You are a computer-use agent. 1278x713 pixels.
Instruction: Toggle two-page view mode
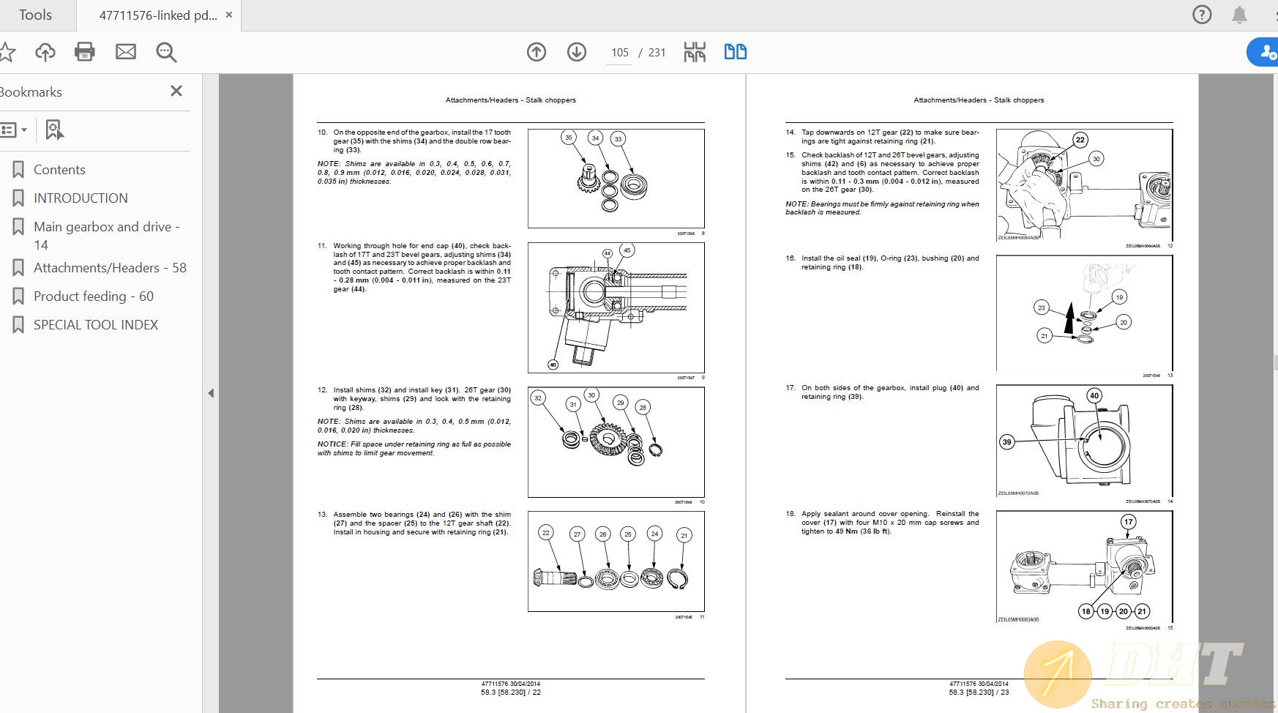click(735, 52)
